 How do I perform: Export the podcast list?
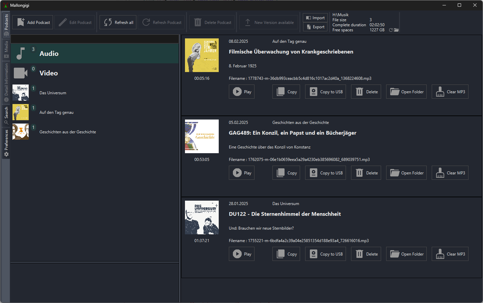315,27
